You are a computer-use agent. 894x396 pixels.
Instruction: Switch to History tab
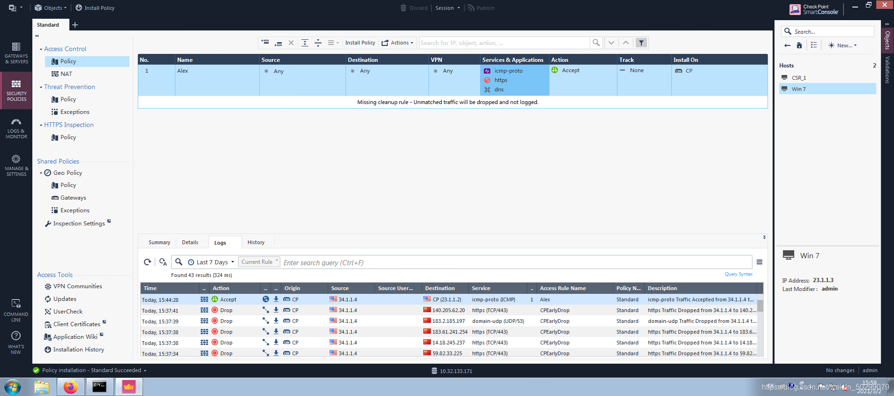point(256,242)
